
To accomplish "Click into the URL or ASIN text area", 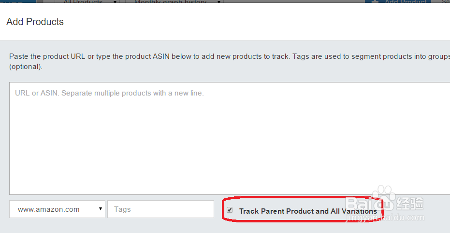I will (x=230, y=138).
